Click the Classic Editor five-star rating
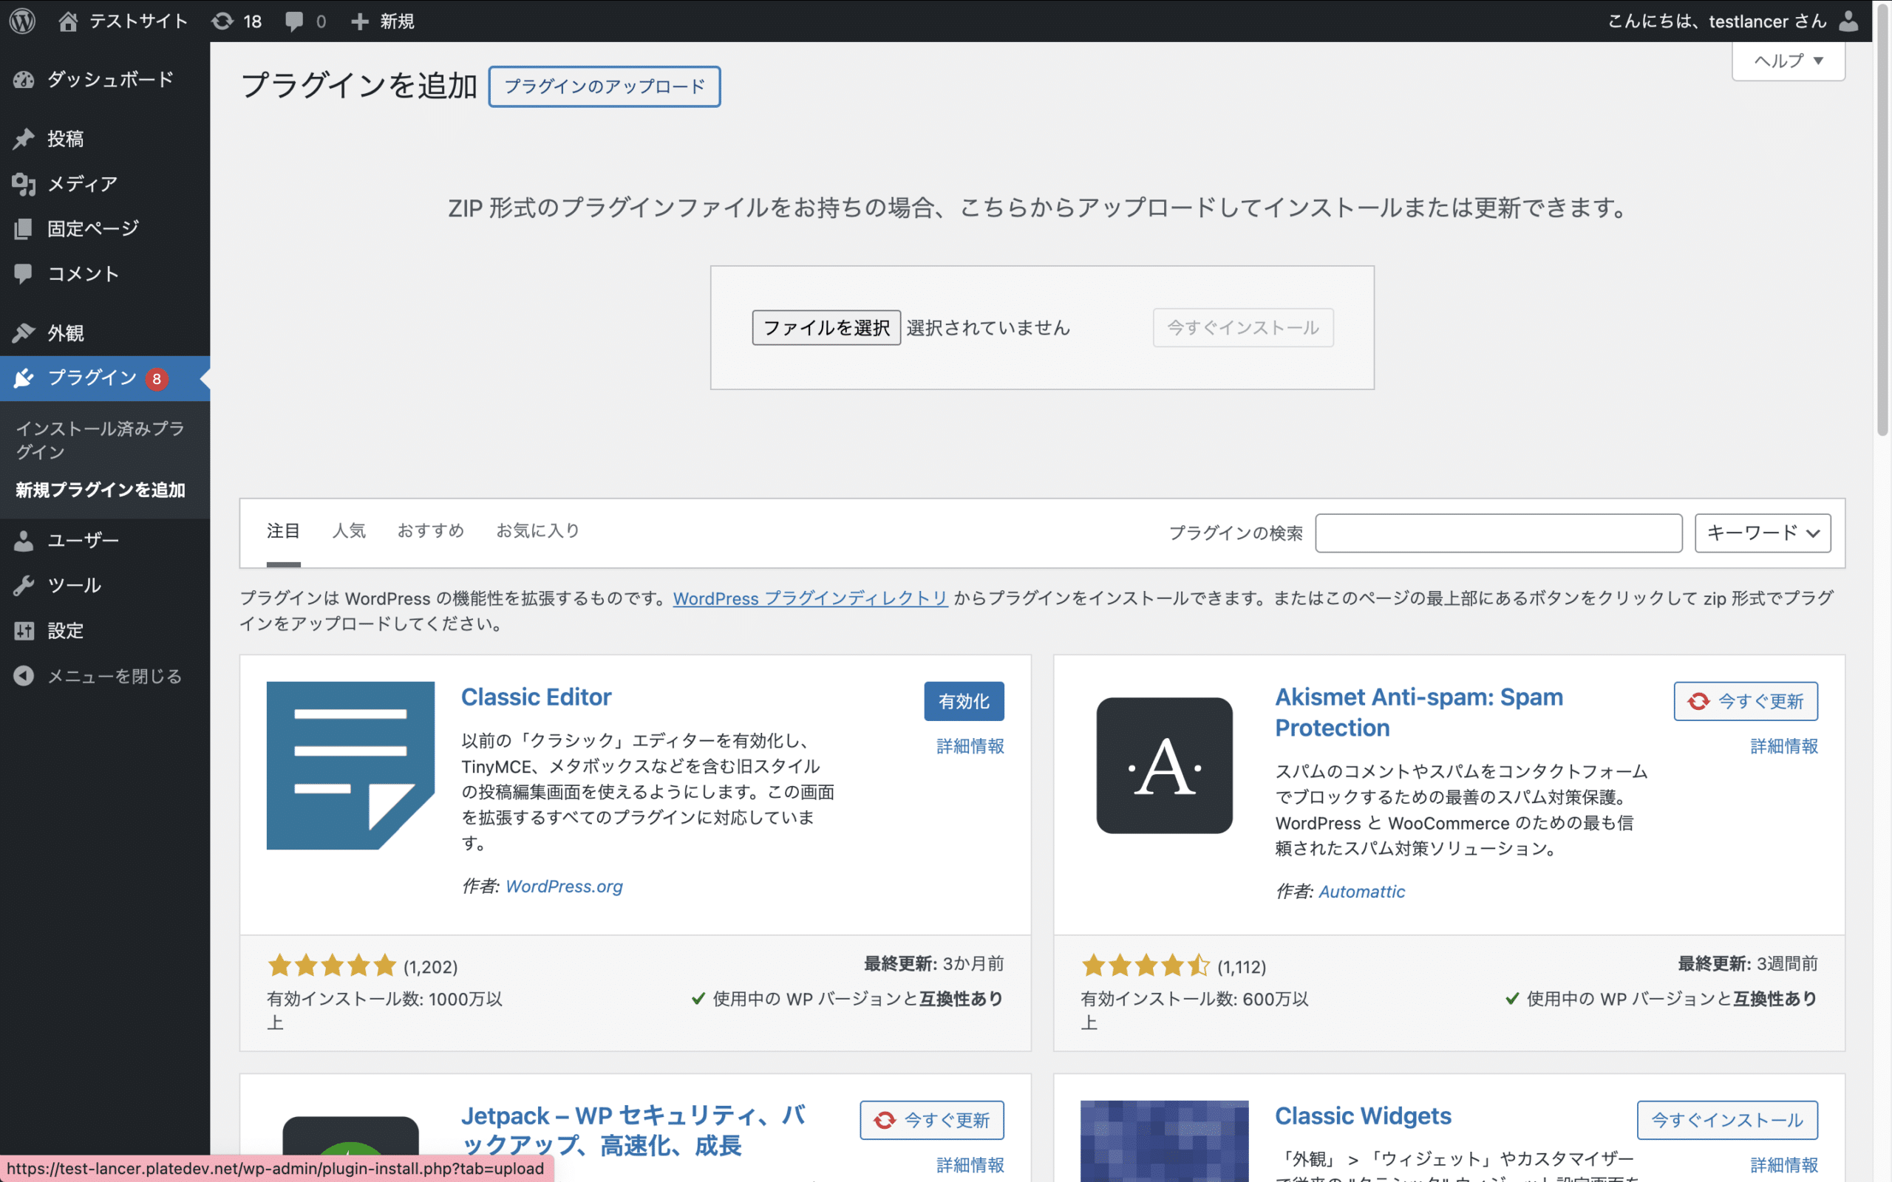The image size is (1892, 1182). tap(333, 966)
